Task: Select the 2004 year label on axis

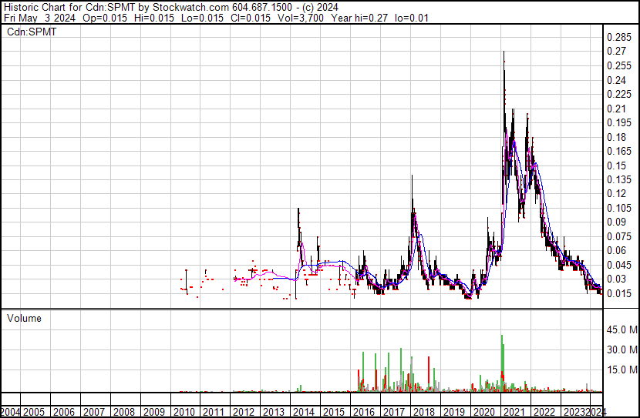Action: coord(10,412)
